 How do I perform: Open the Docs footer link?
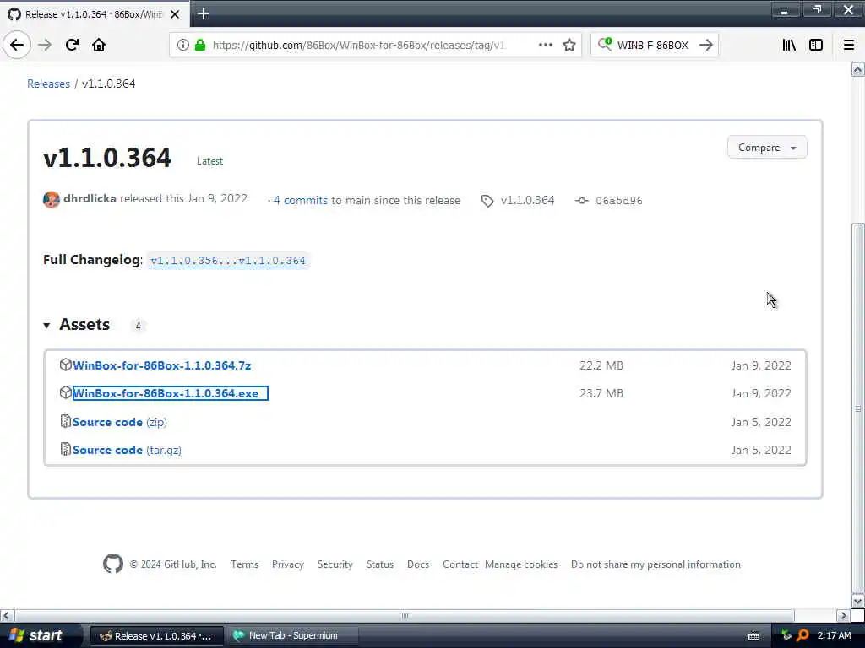[418, 564]
